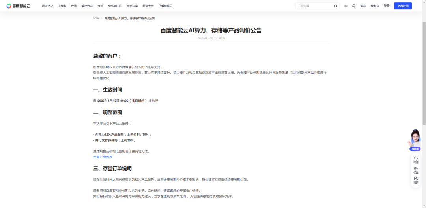Expand the 解决方案 navigation menu
Screen dimensions: 426x208
tap(87, 6)
